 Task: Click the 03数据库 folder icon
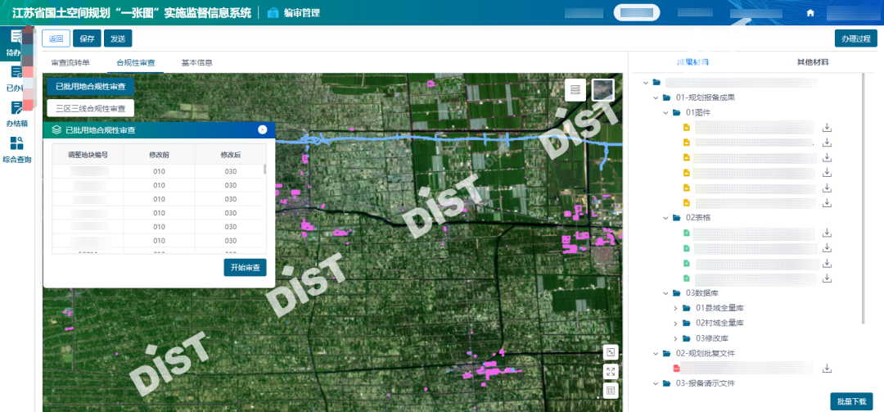[x=676, y=293]
